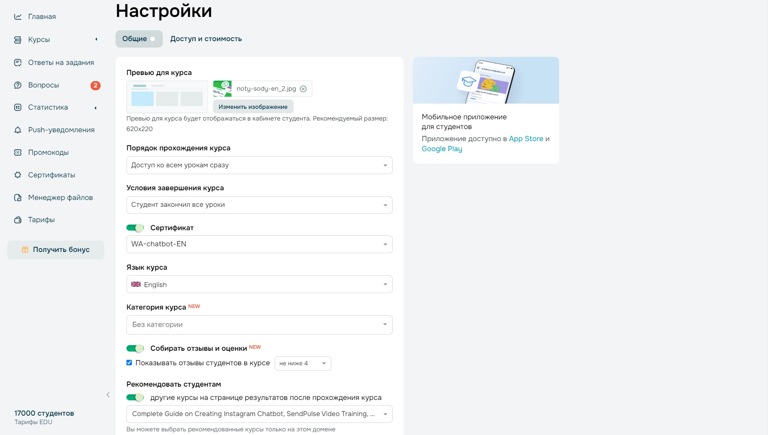768x435 pixels.
Task: Collapse the left sidebar with arrow
Action: click(x=108, y=395)
